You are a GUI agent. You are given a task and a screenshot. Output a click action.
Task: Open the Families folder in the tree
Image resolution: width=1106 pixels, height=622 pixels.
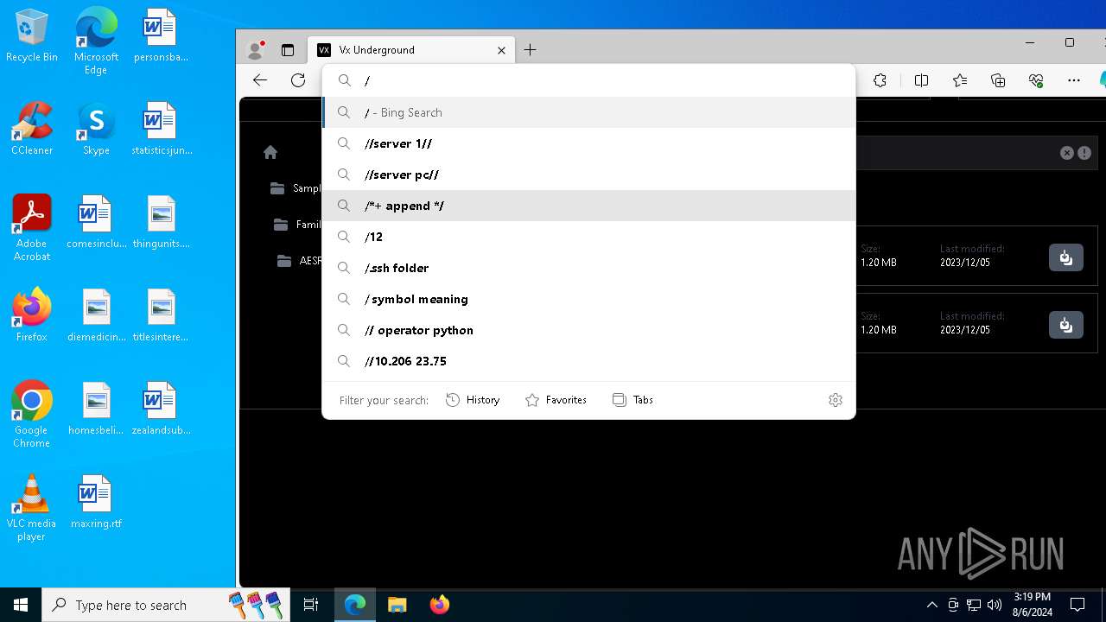click(x=297, y=225)
